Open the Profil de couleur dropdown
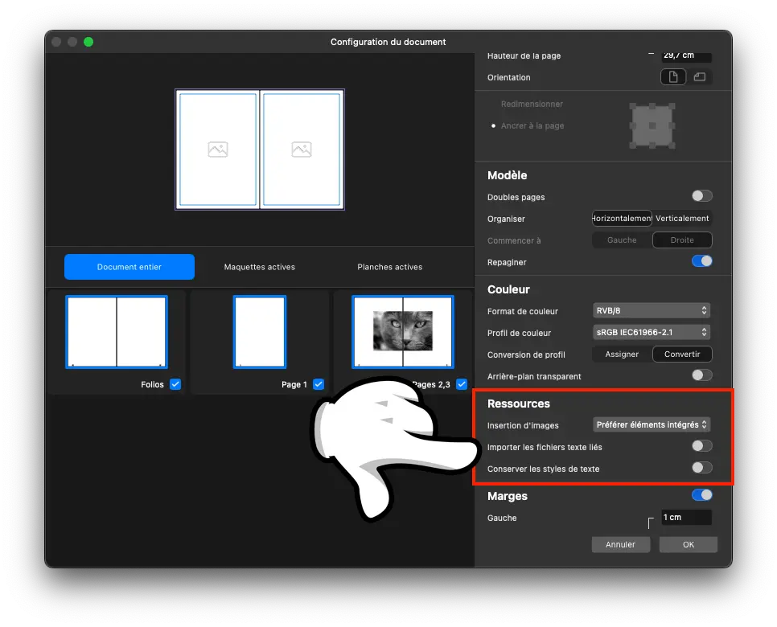Image resolution: width=777 pixels, height=627 pixels. (652, 332)
